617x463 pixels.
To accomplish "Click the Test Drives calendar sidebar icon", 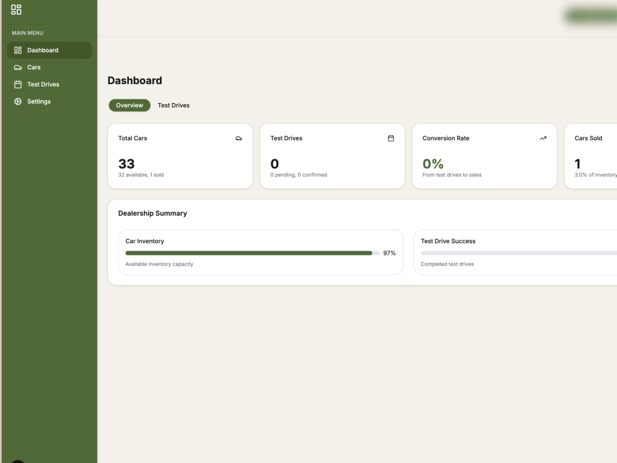I will pyautogui.click(x=18, y=84).
